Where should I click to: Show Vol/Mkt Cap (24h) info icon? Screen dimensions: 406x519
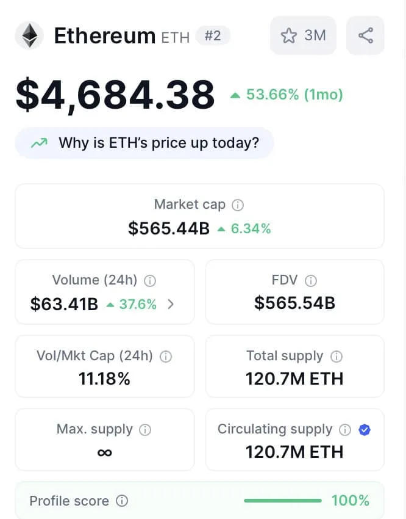[165, 357]
